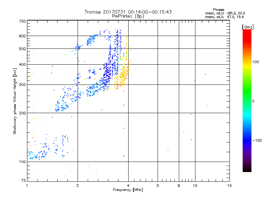Viewport: 270px width, 202px height.
Task: Click the plot title 'Tromsø 20170731 00:14:00-00:15:43'
Action: 128,12
